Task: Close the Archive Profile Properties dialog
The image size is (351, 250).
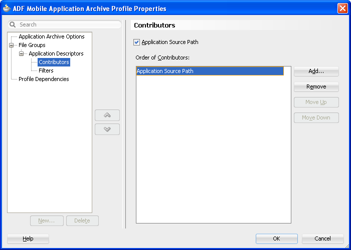Action: click(x=342, y=8)
